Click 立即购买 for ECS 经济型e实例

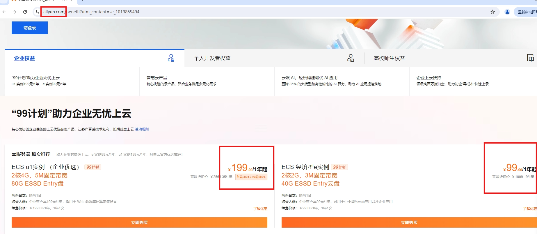tap(409, 222)
